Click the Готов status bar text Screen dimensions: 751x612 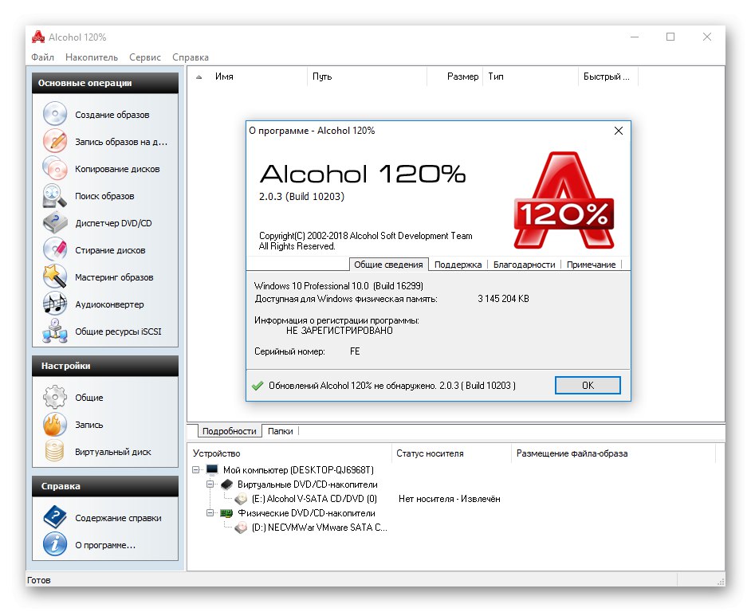(x=39, y=580)
